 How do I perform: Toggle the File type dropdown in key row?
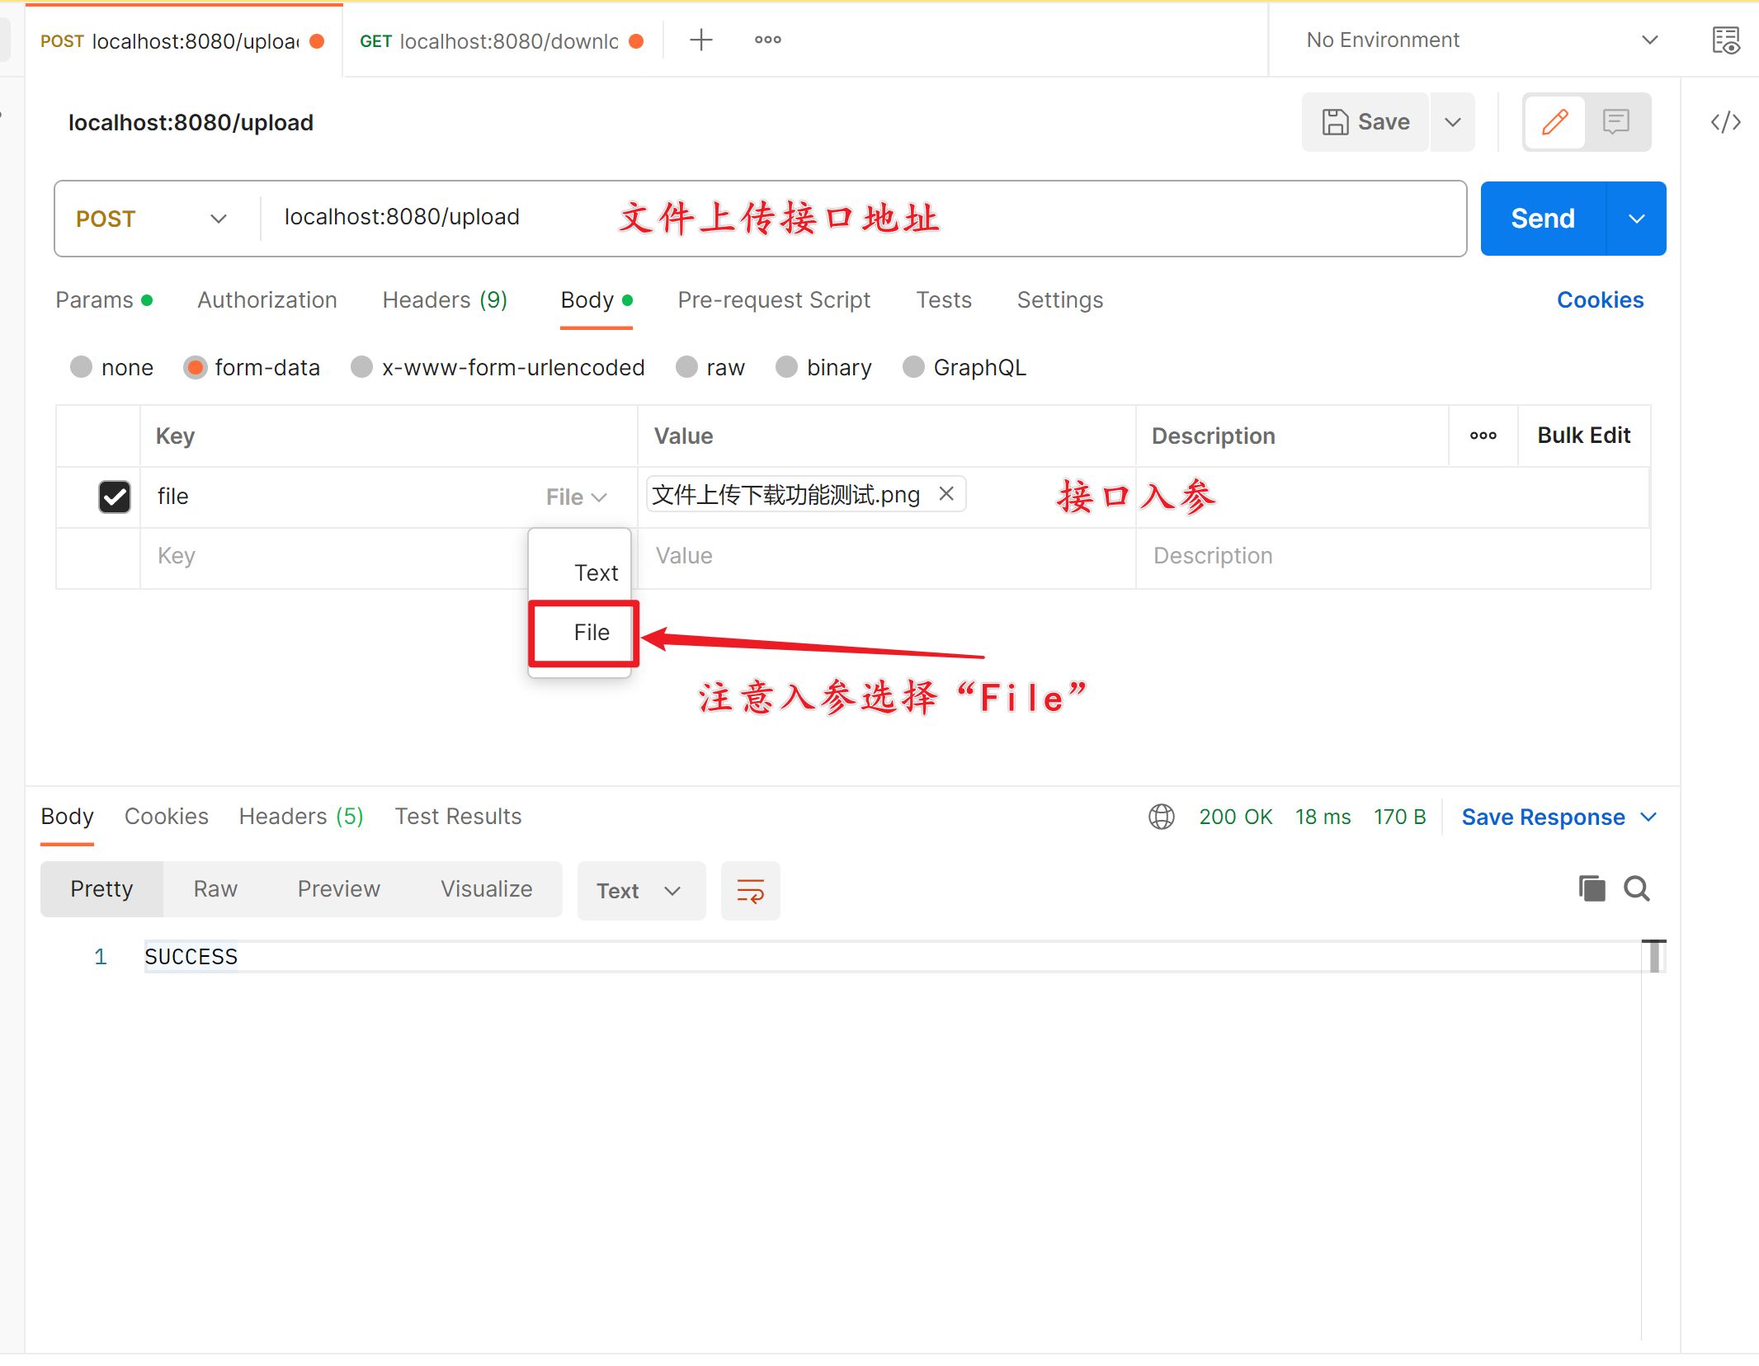pyautogui.click(x=576, y=497)
